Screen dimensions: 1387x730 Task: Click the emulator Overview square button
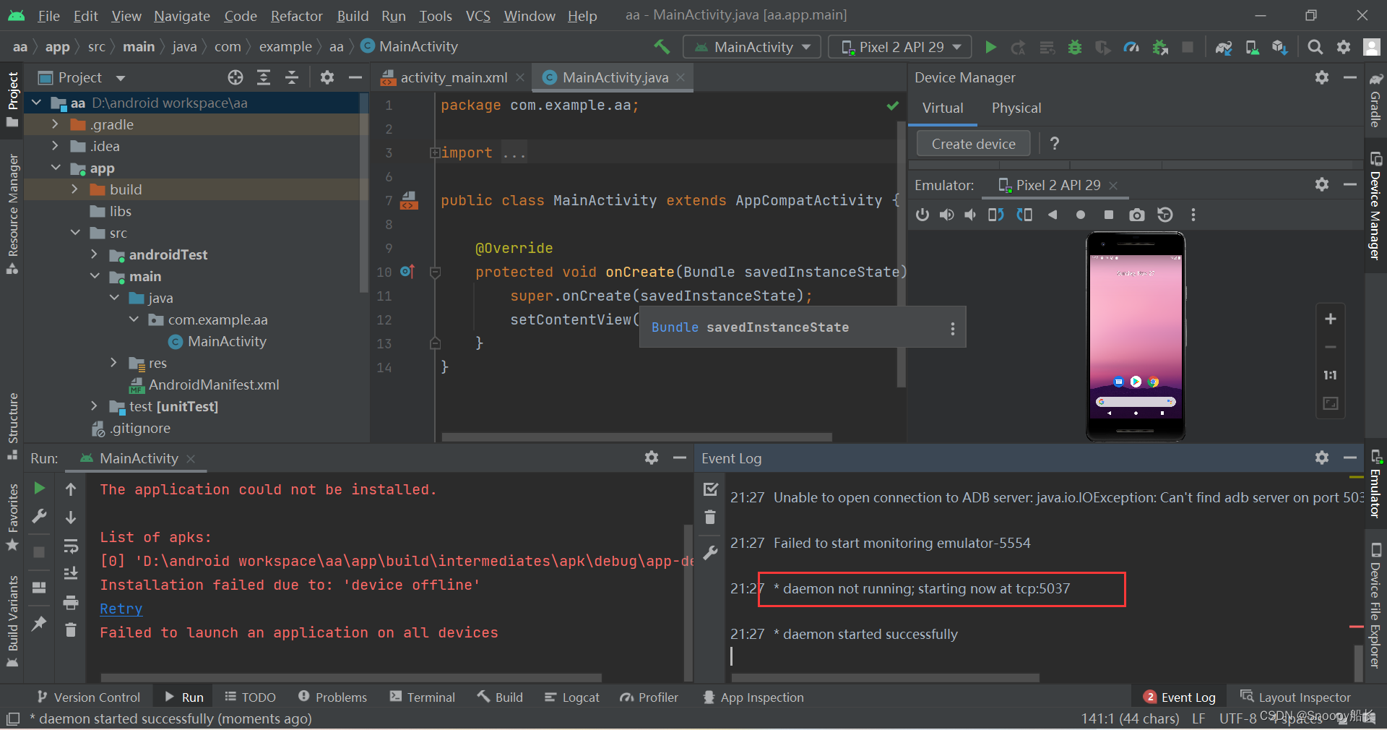[1109, 215]
